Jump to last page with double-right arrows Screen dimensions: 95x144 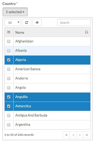click(x=87, y=135)
